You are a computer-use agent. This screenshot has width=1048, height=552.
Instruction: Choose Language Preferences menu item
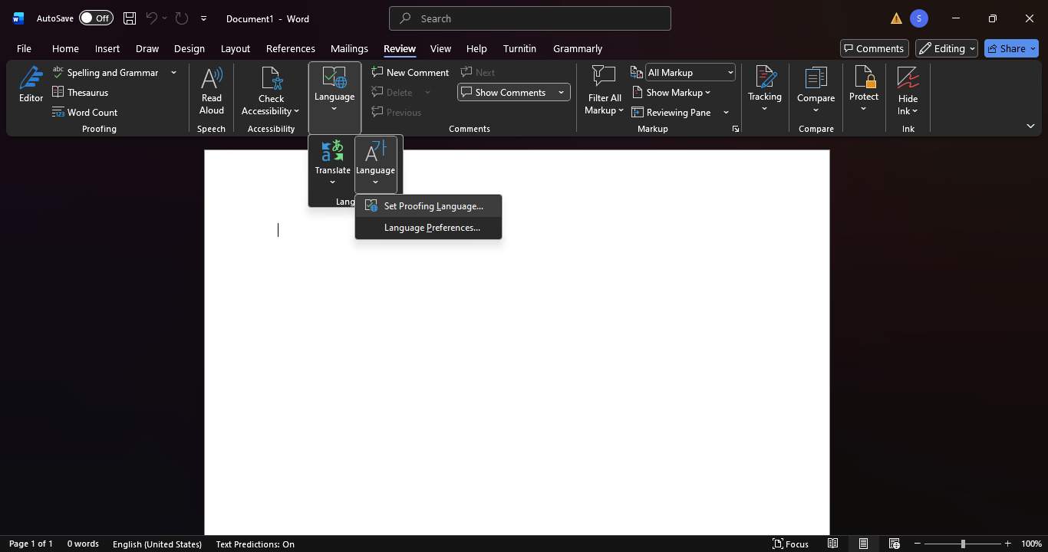428,228
